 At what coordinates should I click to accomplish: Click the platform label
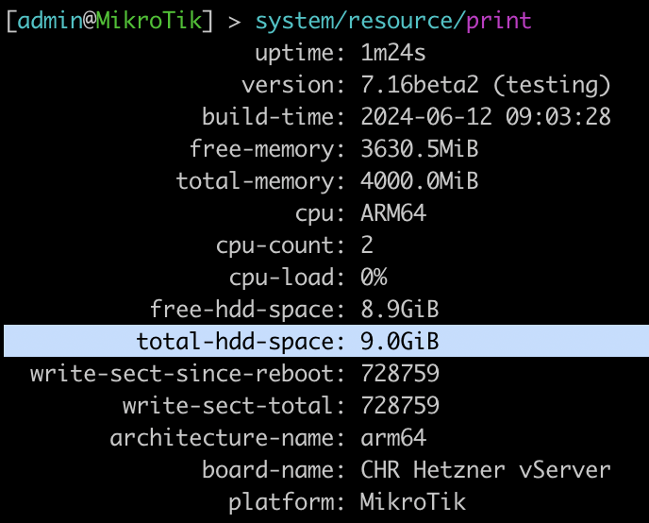point(287,503)
